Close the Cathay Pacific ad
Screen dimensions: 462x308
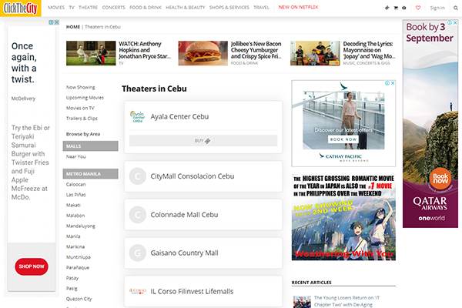(x=393, y=83)
